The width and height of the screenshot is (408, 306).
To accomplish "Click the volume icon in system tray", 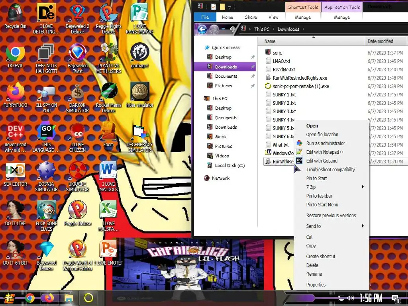I will pyautogui.click(x=351, y=298).
